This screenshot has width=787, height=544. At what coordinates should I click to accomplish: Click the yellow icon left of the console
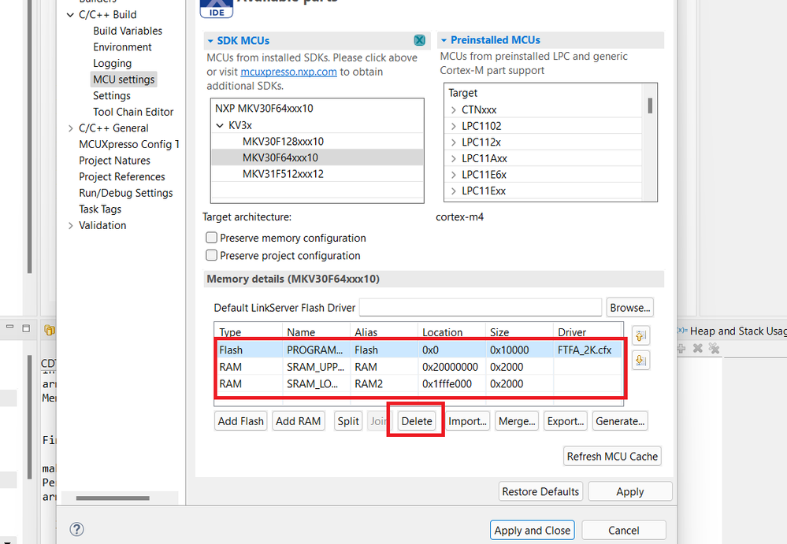click(50, 330)
